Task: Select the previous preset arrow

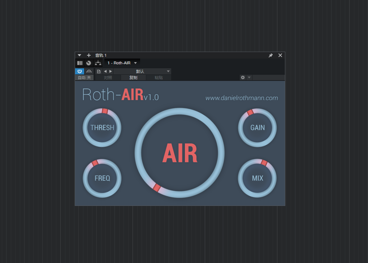Action: (106, 71)
